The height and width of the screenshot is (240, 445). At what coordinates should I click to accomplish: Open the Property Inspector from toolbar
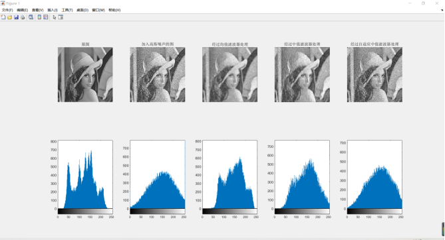[61, 17]
